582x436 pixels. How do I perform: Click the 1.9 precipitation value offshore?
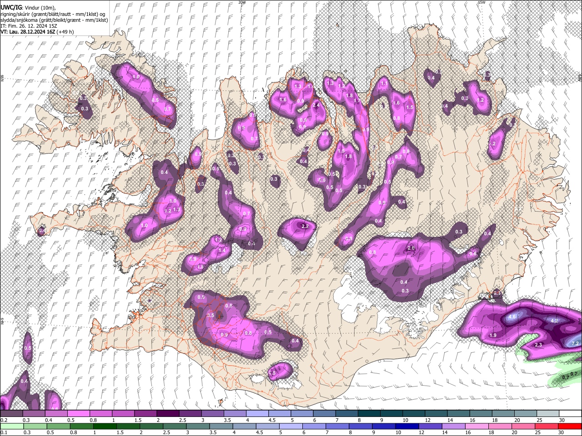click(x=493, y=335)
